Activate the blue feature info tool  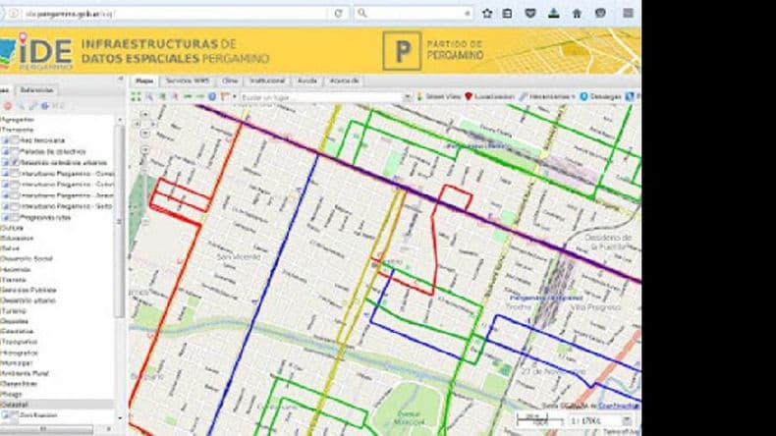click(212, 97)
